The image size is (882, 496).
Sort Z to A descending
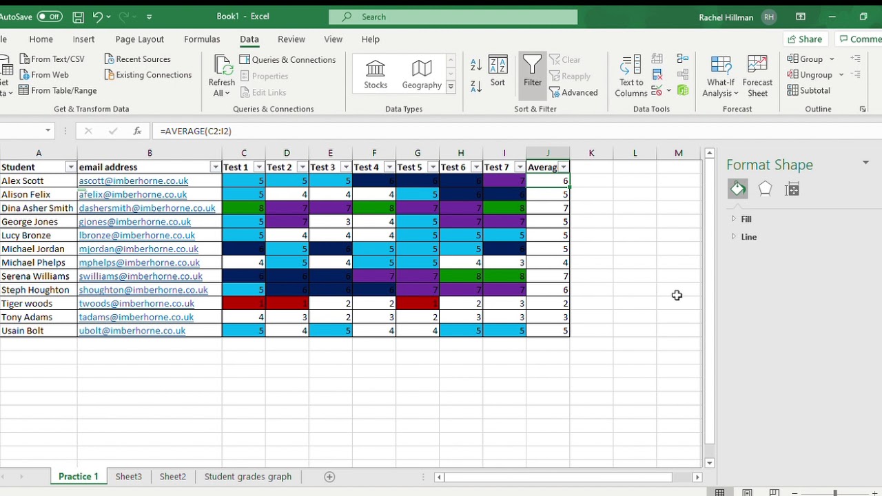click(x=476, y=86)
